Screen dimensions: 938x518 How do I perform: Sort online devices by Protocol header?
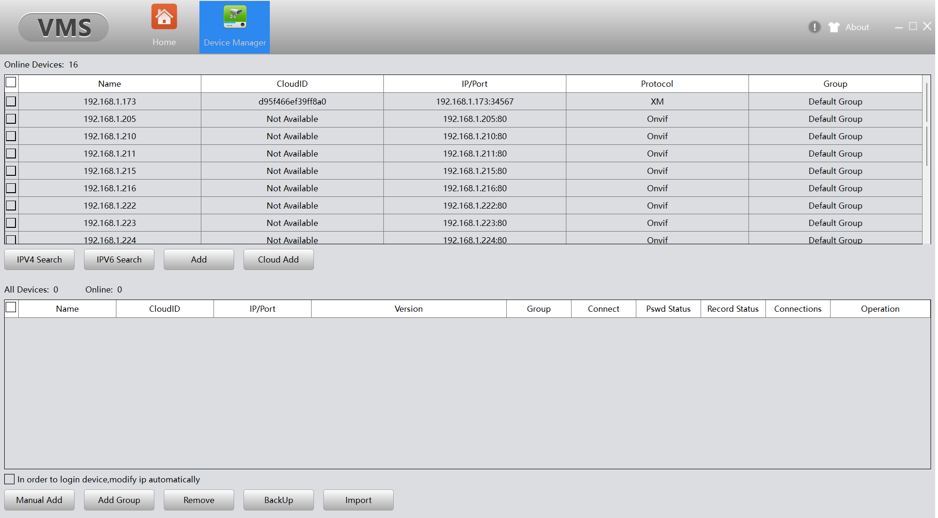coord(657,84)
